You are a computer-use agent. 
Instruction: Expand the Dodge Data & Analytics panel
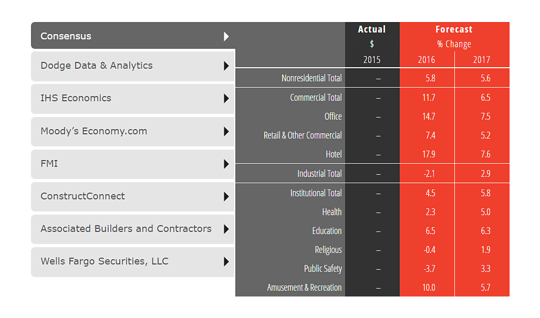point(131,66)
